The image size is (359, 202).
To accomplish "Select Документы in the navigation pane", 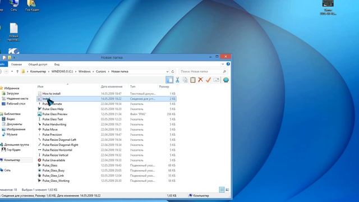I will 15,124.
